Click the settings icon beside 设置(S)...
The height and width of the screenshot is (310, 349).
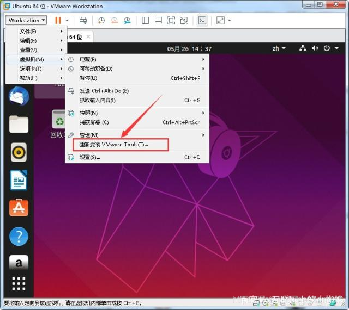point(71,157)
